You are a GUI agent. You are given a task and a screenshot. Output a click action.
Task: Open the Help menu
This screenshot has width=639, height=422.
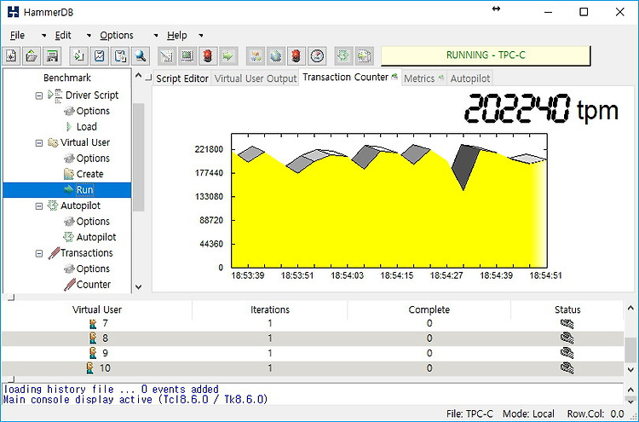click(177, 36)
